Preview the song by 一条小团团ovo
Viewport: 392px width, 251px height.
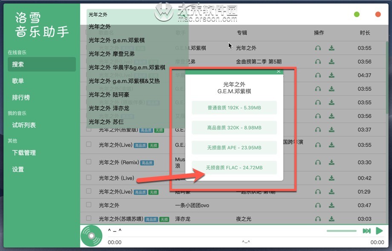pyautogui.click(x=318, y=205)
